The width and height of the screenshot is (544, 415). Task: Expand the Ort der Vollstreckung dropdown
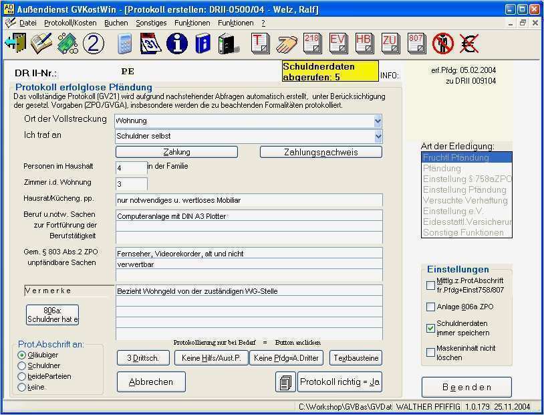click(378, 121)
